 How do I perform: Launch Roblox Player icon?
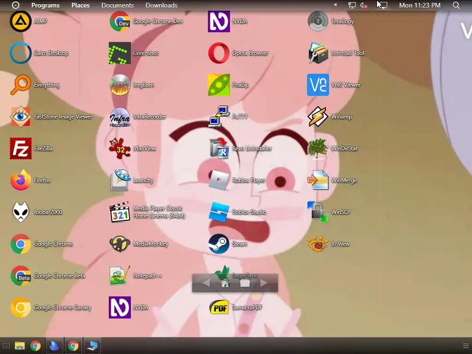(x=219, y=180)
